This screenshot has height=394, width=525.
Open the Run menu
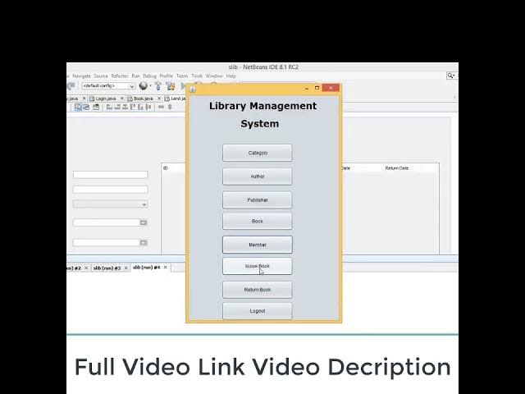pos(135,76)
